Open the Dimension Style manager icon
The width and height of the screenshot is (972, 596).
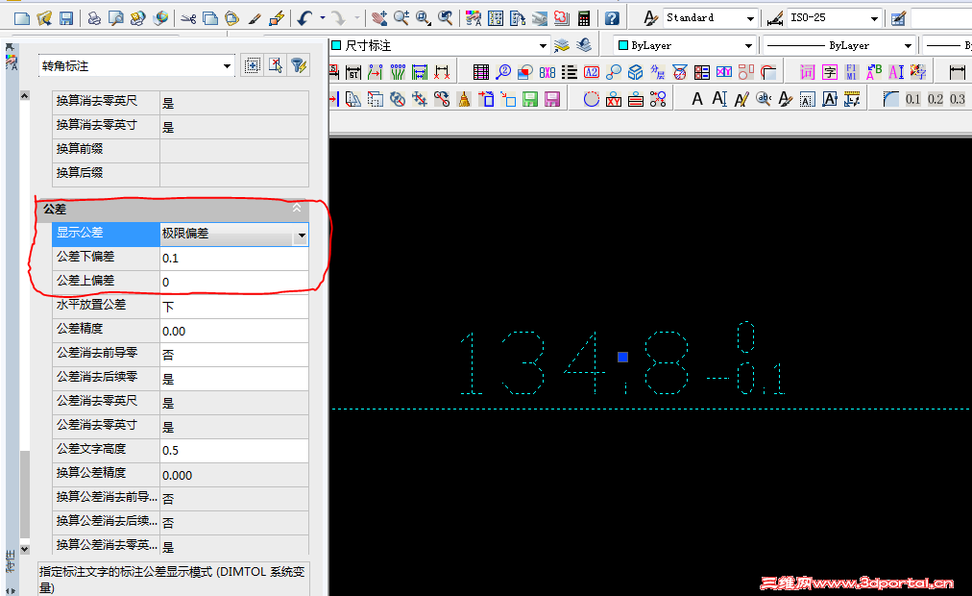[775, 19]
